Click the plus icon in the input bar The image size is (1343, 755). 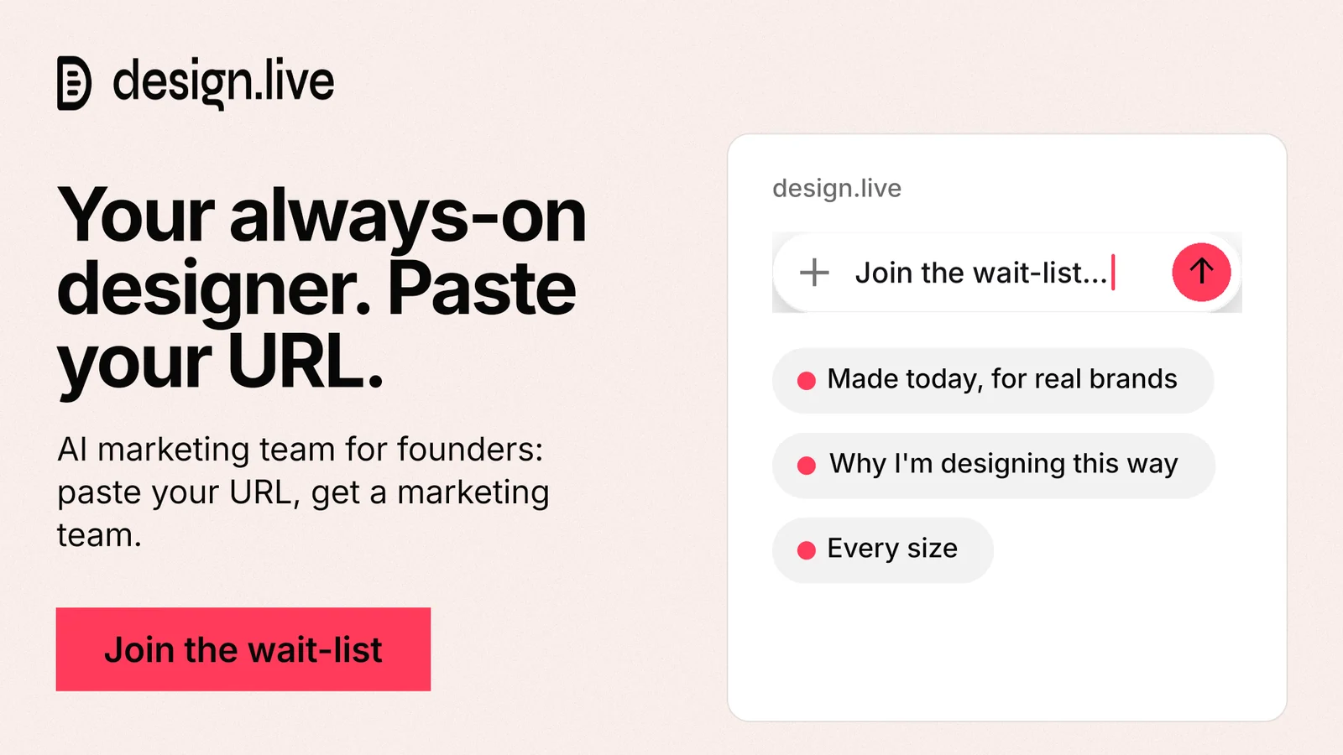point(814,273)
